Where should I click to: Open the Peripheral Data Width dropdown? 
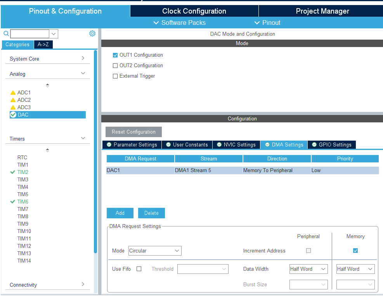pyautogui.click(x=308, y=269)
